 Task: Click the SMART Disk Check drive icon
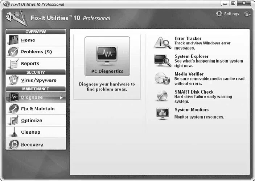(x=162, y=96)
